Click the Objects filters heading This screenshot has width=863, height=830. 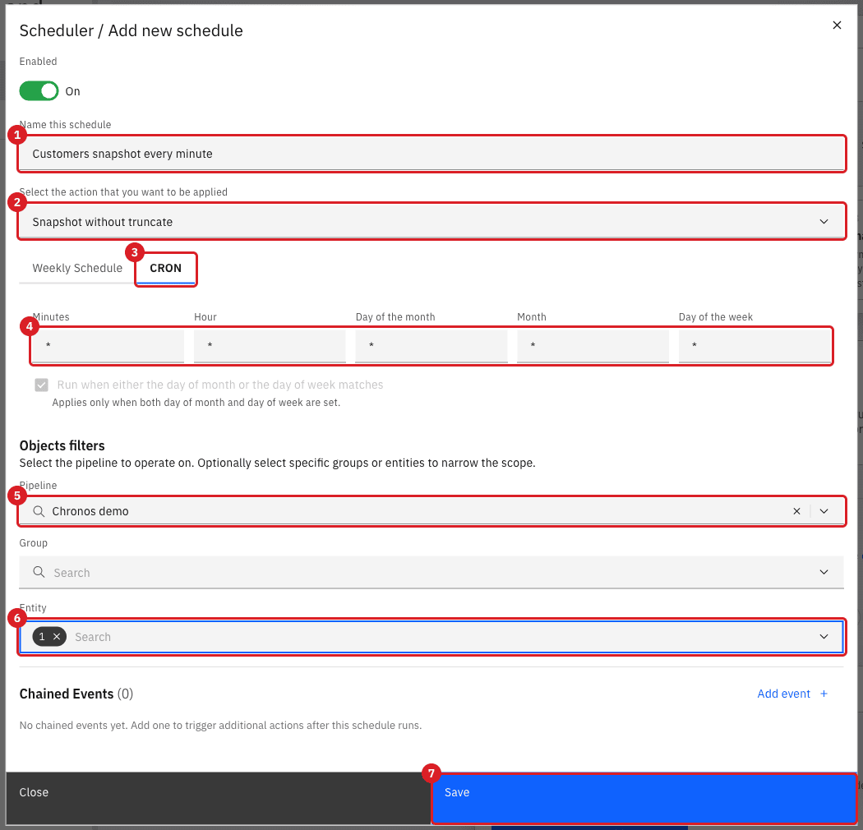[x=62, y=445]
